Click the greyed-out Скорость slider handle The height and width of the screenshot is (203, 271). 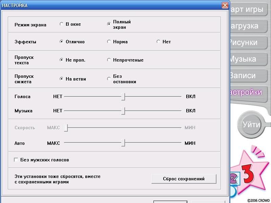pyautogui.click(x=66, y=128)
